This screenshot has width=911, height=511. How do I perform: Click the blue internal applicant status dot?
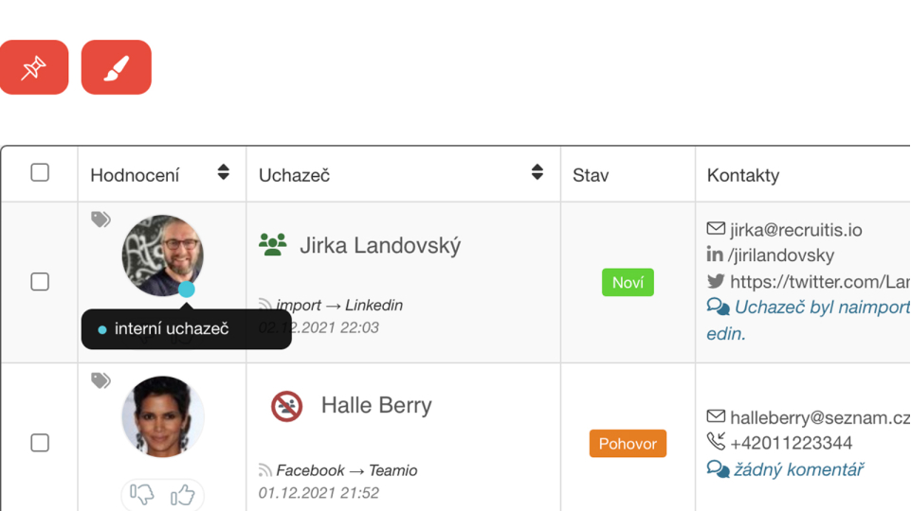click(187, 290)
